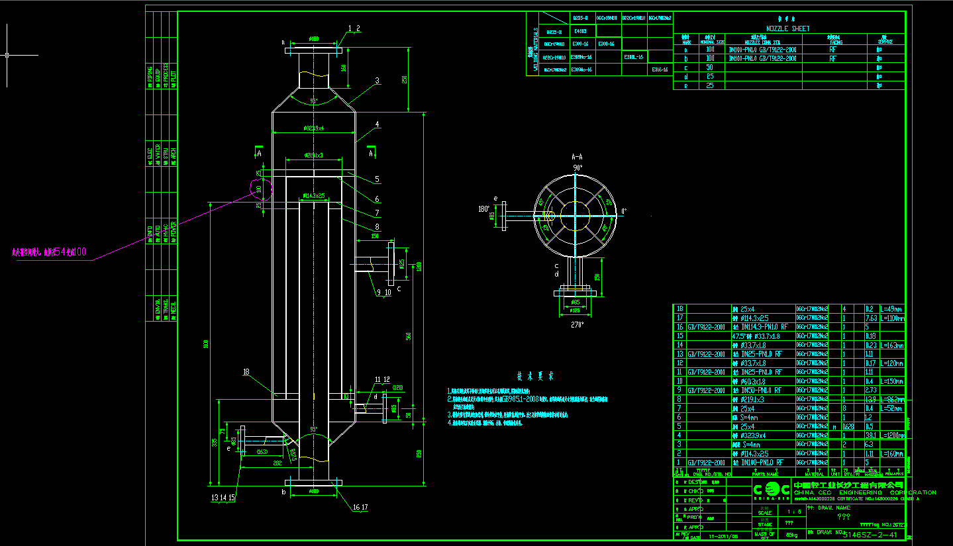
Task: Click the DRAW. NAME label
Action: tap(834, 508)
